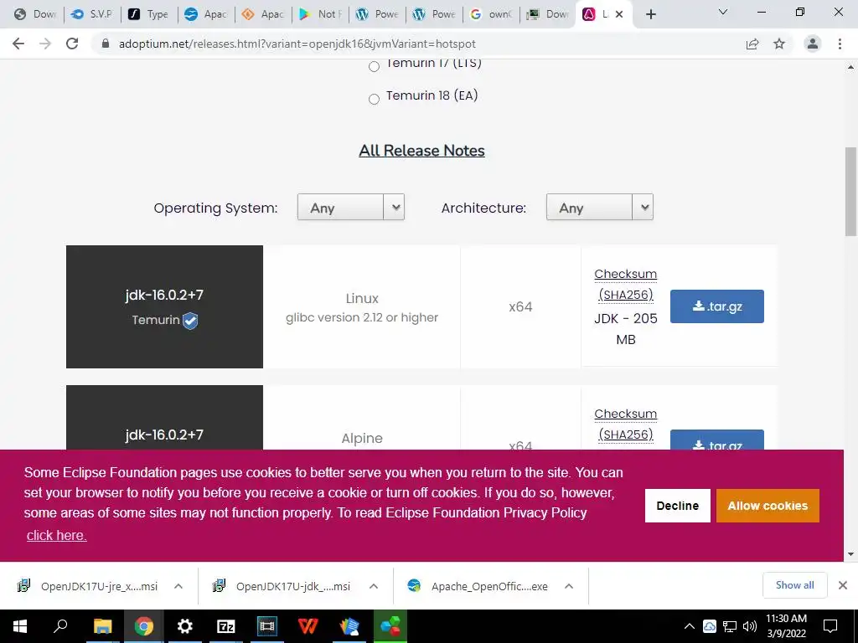Image resolution: width=858 pixels, height=643 pixels.
Task: Open the Alpine Checksum (SHA256) link
Action: click(625, 424)
